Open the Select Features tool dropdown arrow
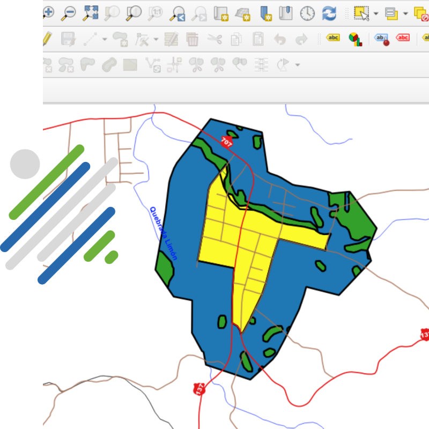Image resolution: width=429 pixels, height=429 pixels. pos(376,13)
